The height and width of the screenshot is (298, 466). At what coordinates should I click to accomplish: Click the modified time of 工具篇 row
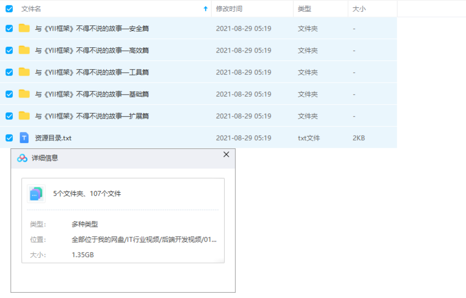[243, 72]
